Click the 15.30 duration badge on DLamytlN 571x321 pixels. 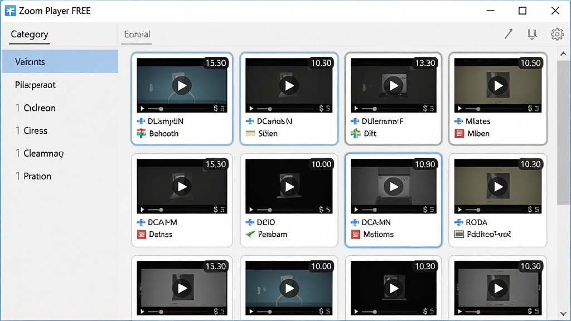click(216, 63)
